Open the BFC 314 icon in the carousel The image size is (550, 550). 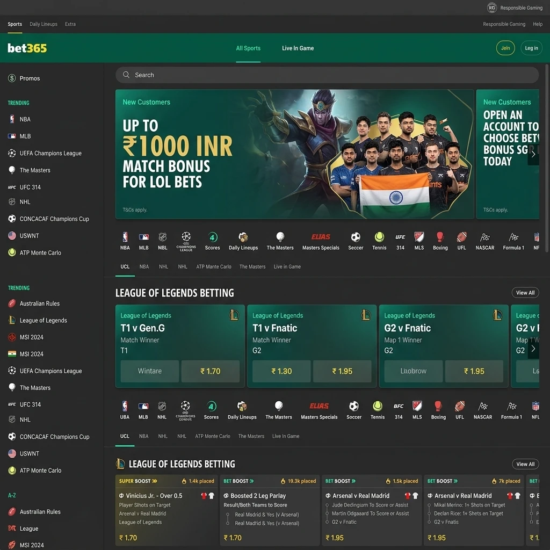coord(399,410)
